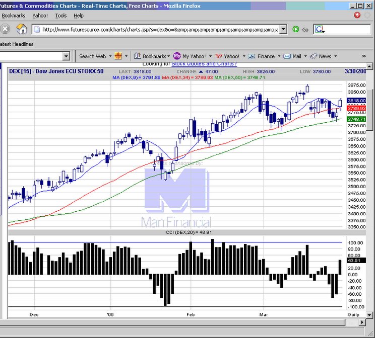Click the Mail toolbar label
375x338 pixels.
297,56
